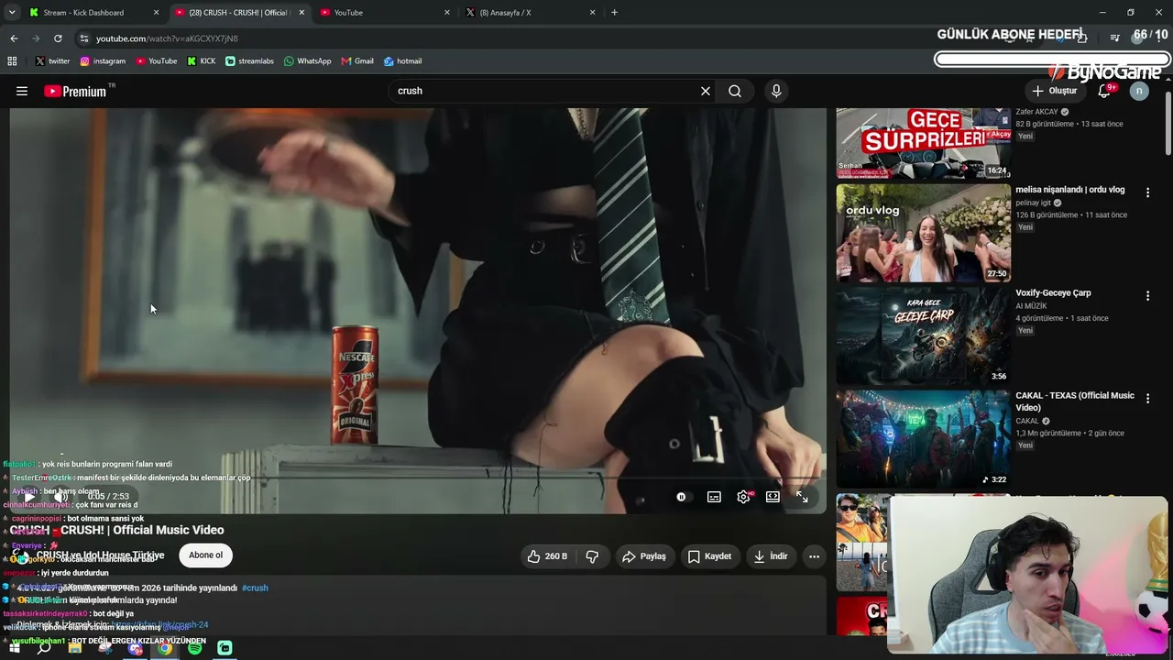Viewport: 1173px width, 660px height.
Task: Open the WhatsApp bookmark
Action: (x=307, y=61)
